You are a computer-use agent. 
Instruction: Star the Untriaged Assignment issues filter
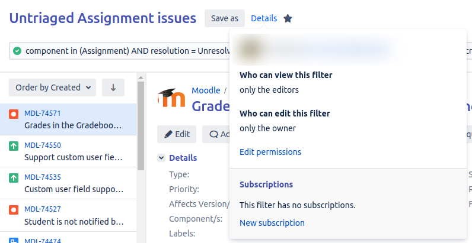[x=288, y=18]
